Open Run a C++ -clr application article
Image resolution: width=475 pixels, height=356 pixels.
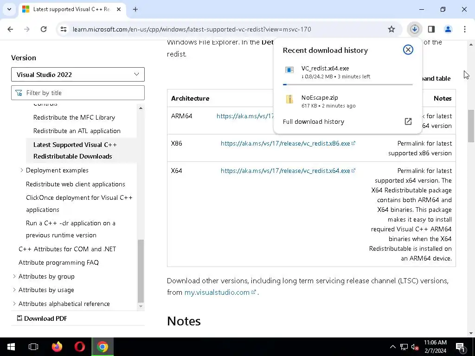click(x=71, y=229)
